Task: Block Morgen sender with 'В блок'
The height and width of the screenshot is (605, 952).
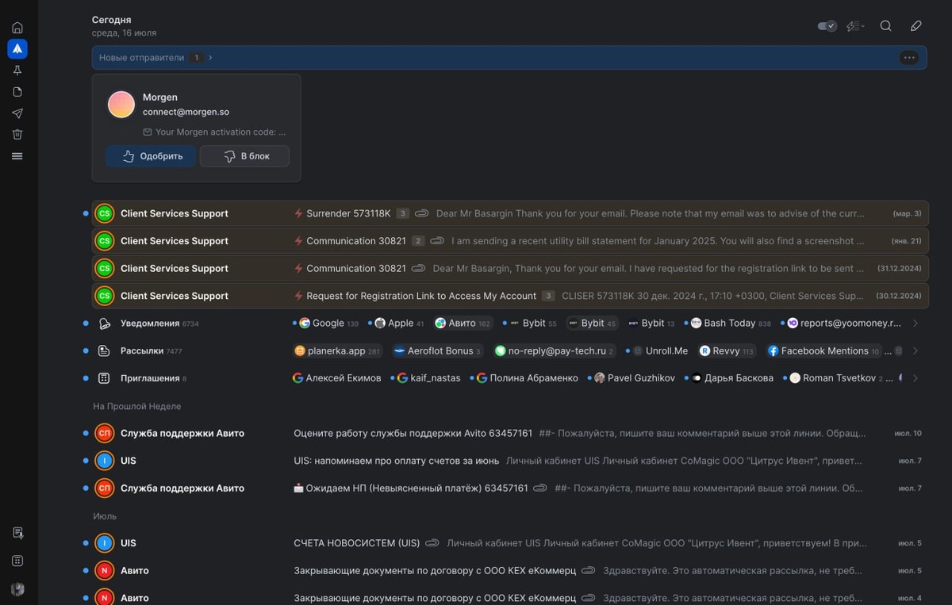Action: pyautogui.click(x=244, y=156)
